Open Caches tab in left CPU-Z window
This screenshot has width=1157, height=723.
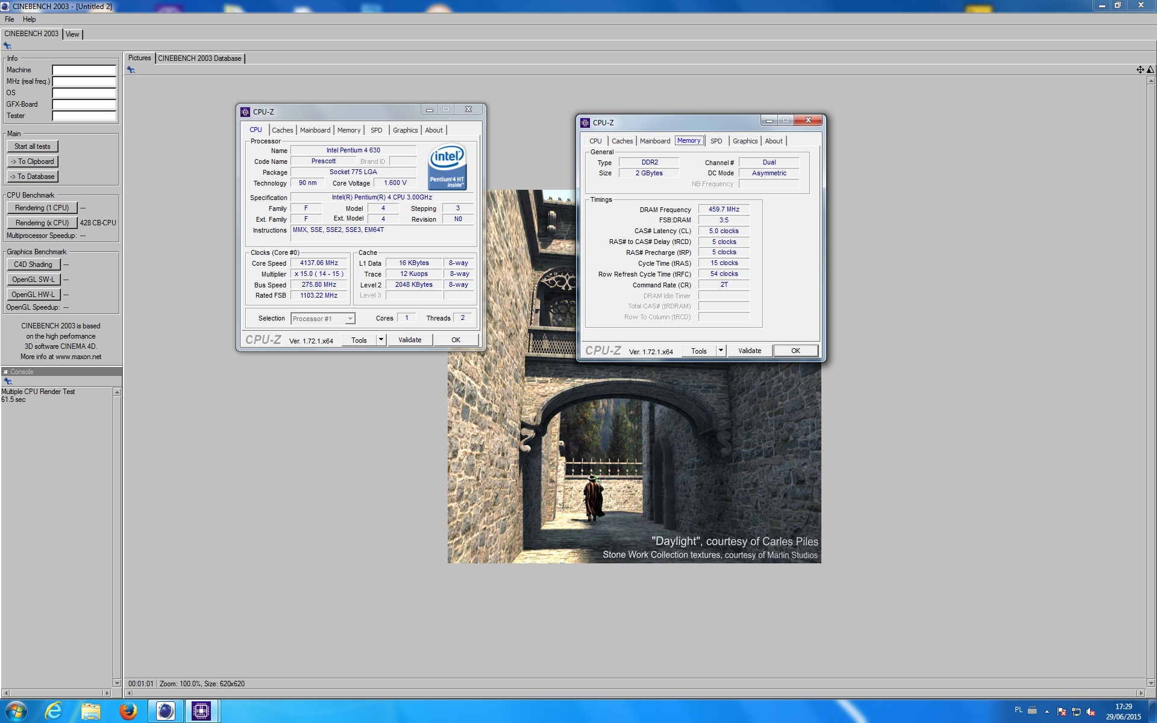282,130
